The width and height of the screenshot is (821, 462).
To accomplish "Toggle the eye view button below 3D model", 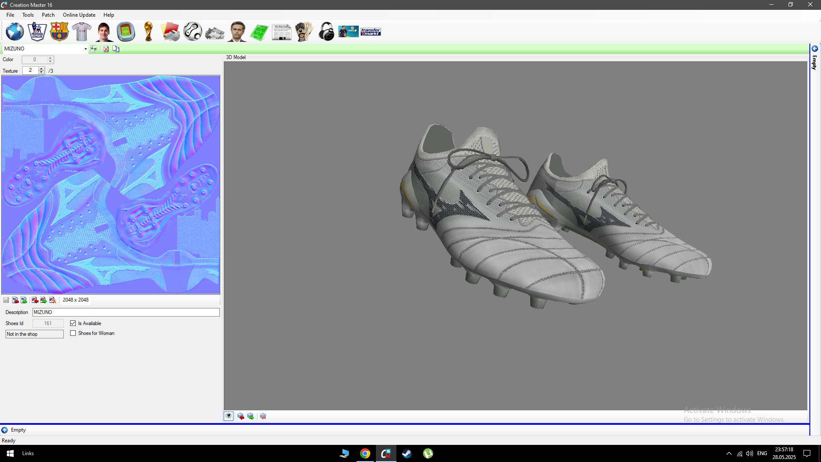I will (x=229, y=416).
